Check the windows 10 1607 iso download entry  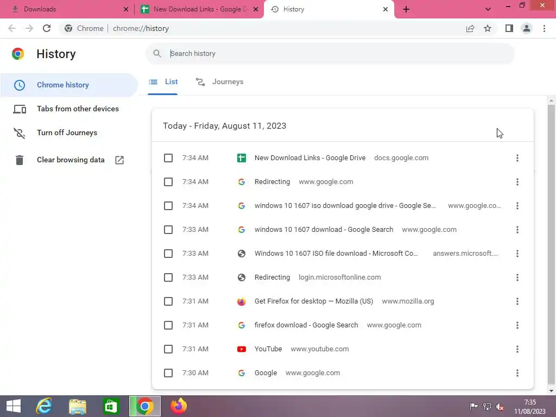168,206
